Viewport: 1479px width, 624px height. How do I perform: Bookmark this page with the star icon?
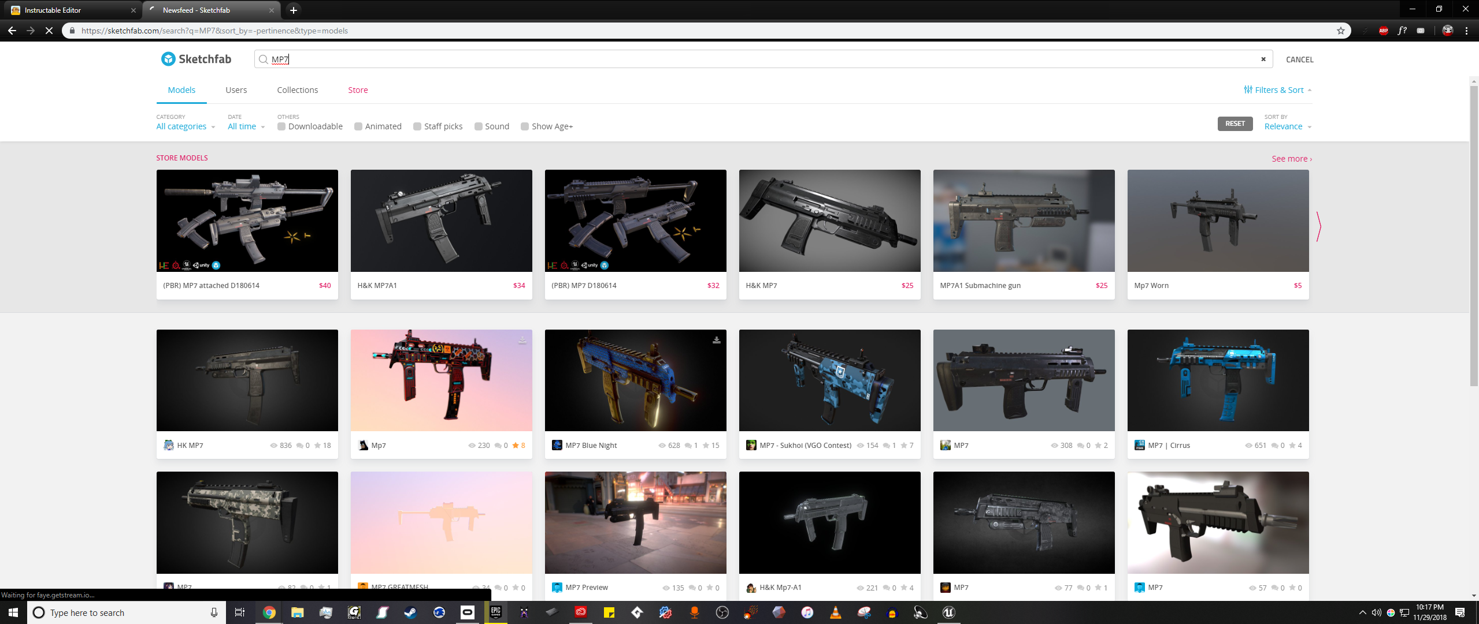point(1341,31)
